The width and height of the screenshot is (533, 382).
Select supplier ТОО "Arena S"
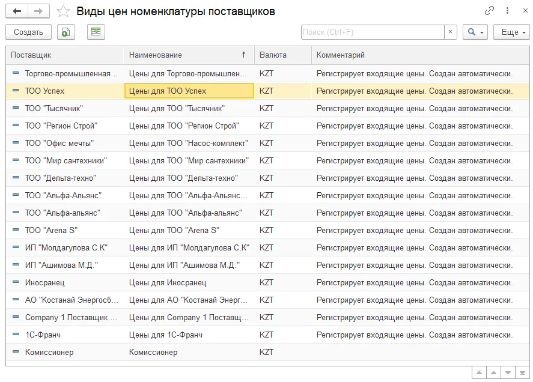click(x=51, y=230)
